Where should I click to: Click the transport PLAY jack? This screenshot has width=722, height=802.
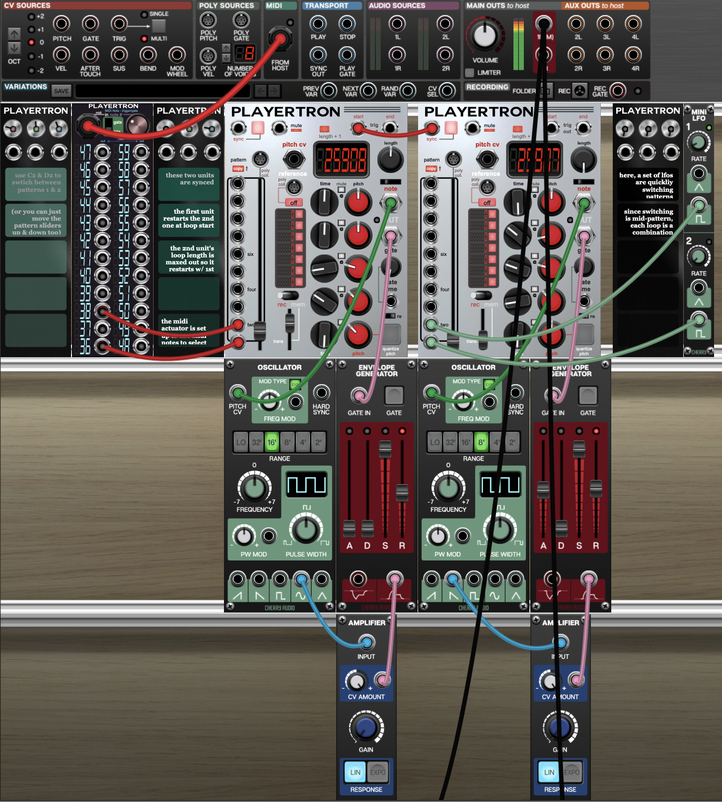point(318,23)
